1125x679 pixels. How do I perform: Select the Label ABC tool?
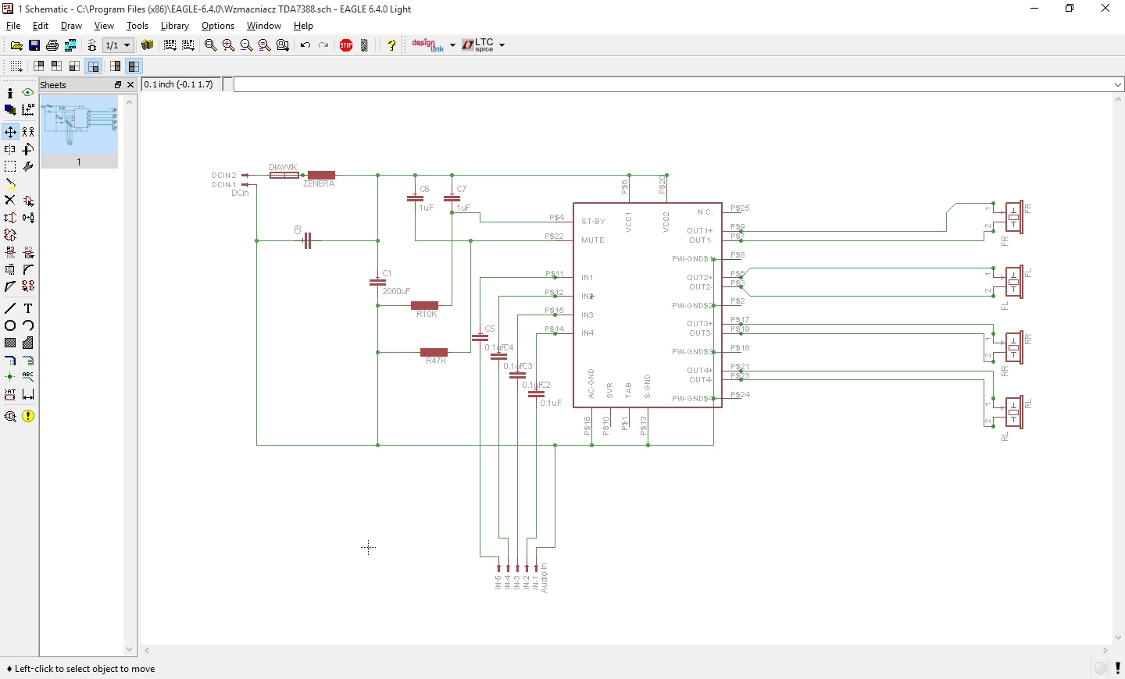point(28,377)
